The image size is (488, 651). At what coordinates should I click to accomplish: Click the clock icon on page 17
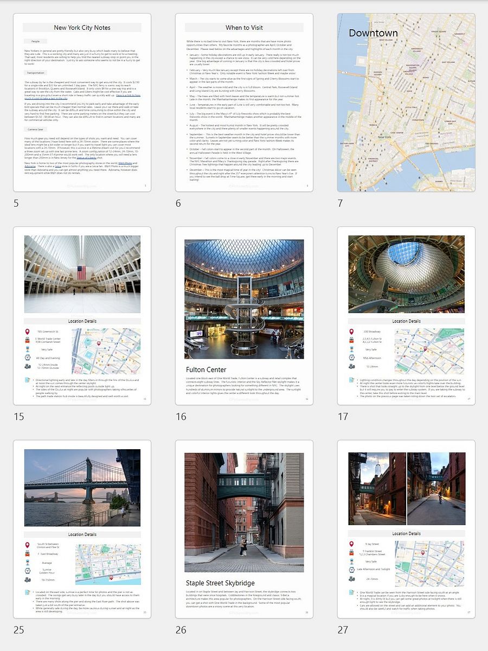click(352, 358)
